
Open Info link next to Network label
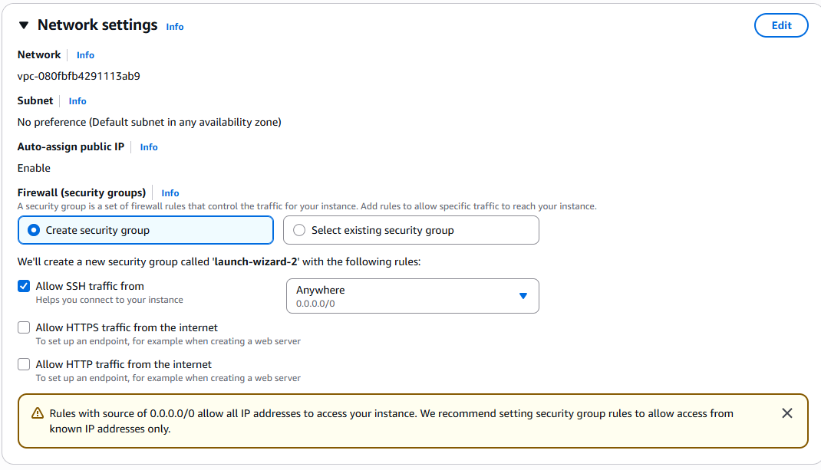pyautogui.click(x=85, y=55)
